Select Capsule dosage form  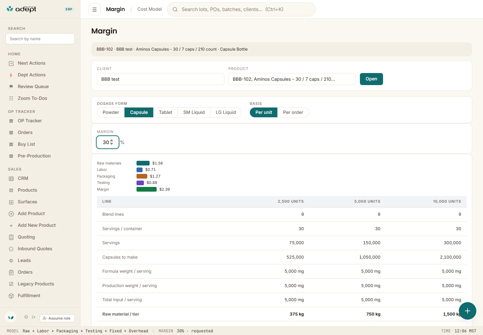(139, 113)
